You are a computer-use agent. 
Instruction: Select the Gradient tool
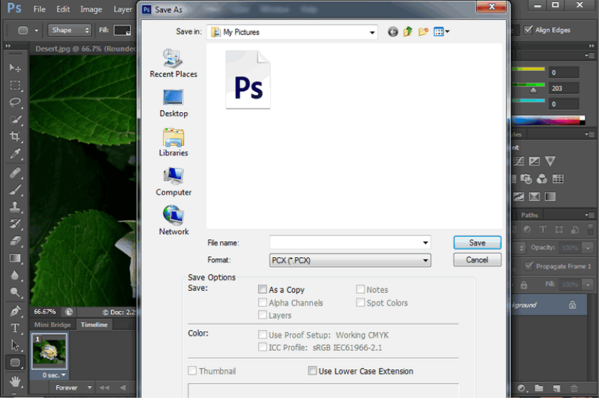(x=15, y=259)
